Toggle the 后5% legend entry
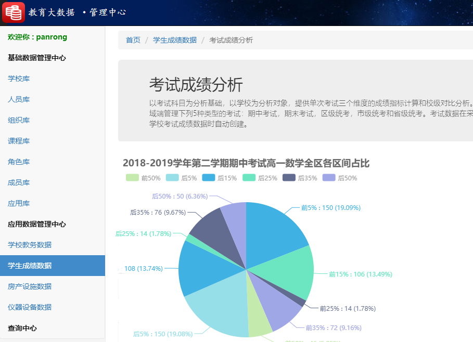The height and width of the screenshot is (342, 473). pos(181,177)
